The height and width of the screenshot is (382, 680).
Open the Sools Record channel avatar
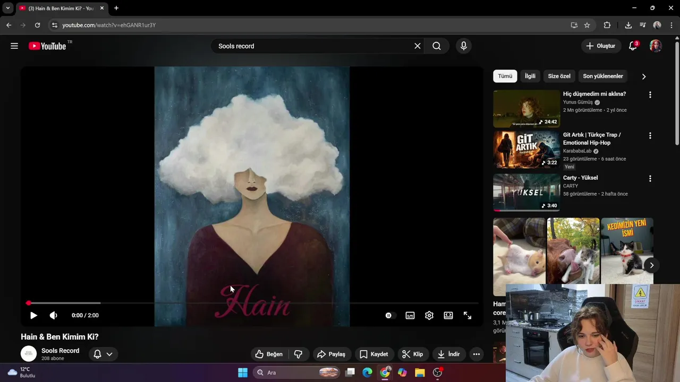[29, 354]
